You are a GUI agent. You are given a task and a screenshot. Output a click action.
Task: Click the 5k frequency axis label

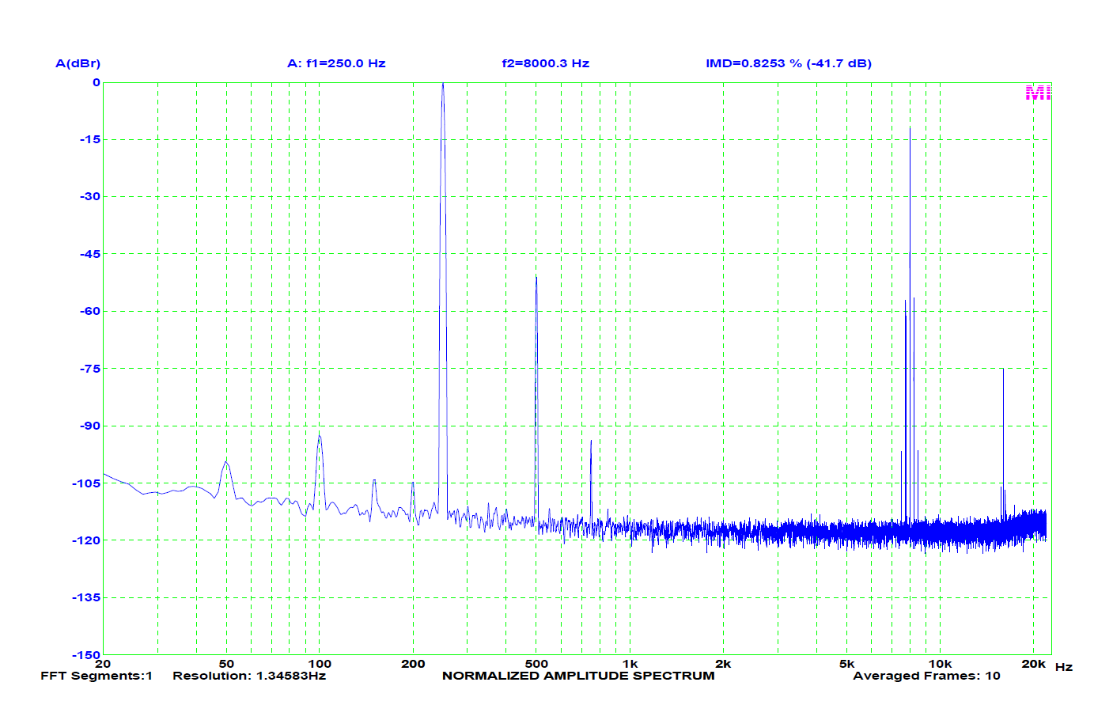(x=846, y=664)
